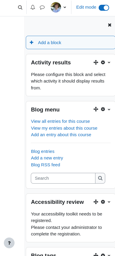Open the messaging speech bubble icon

[x=42, y=7]
